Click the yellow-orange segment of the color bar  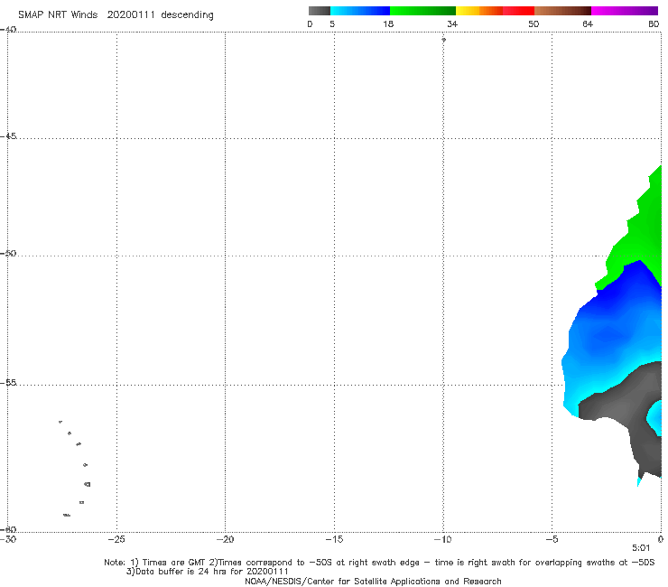coord(478,11)
